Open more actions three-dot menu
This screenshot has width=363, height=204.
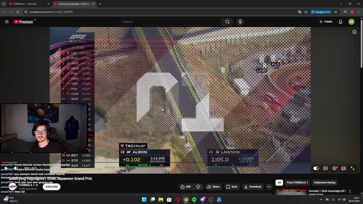coord(269,187)
